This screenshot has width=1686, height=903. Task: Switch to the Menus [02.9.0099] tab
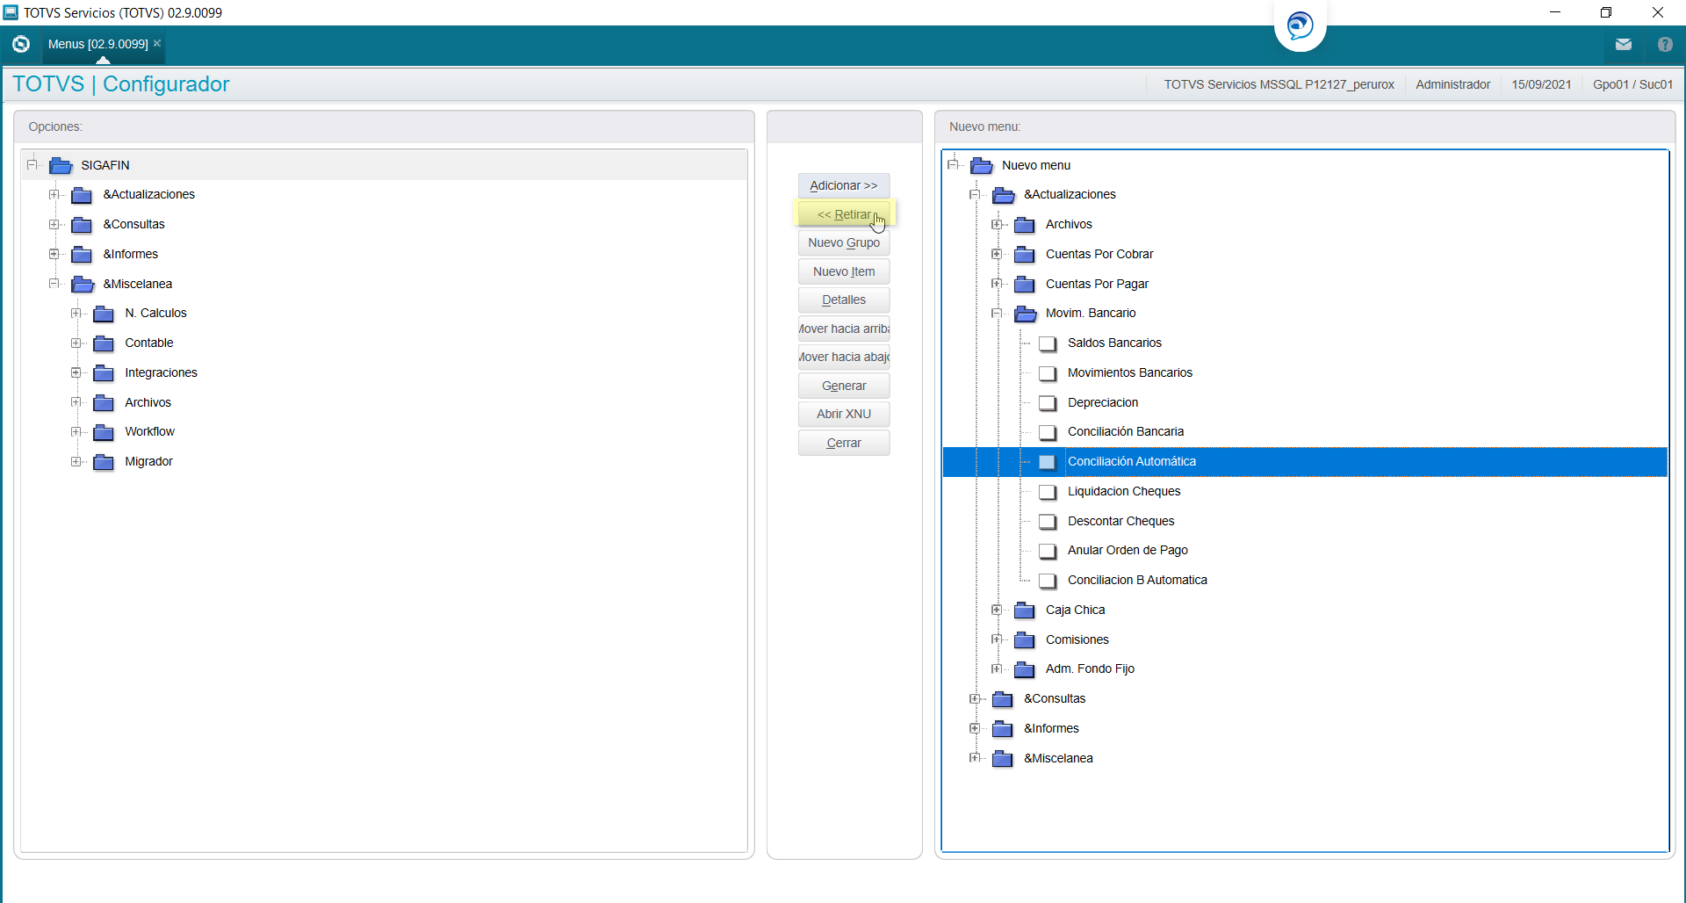[x=98, y=44]
